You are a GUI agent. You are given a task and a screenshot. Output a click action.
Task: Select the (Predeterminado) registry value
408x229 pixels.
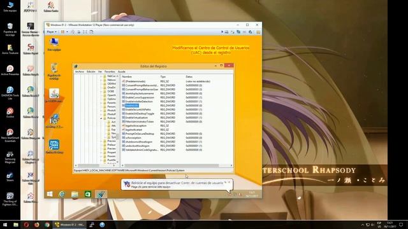(x=135, y=81)
